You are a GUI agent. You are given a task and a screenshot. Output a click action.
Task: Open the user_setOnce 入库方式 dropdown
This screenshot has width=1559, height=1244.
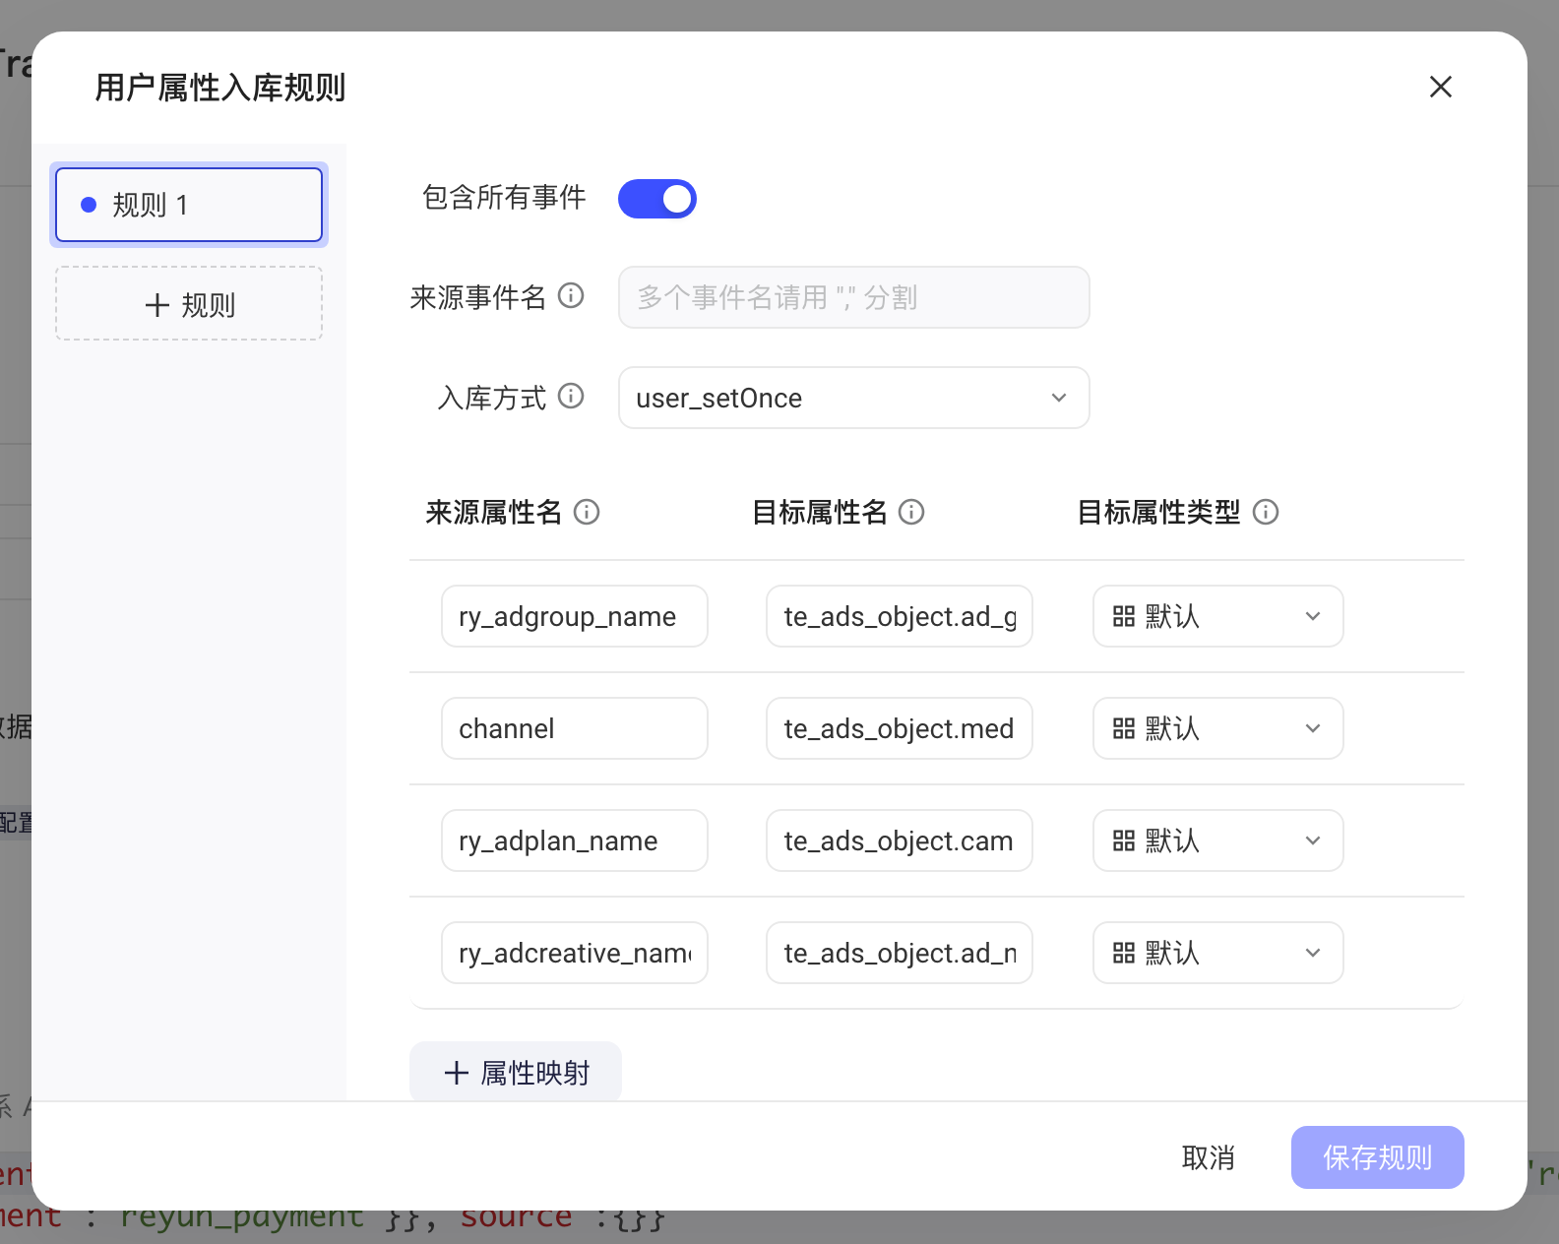(x=854, y=398)
